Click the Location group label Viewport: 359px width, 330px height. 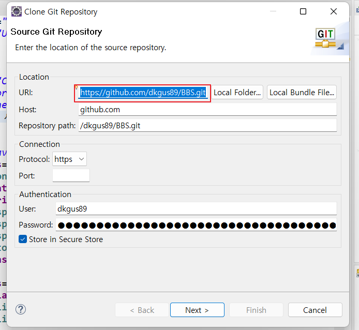(34, 77)
